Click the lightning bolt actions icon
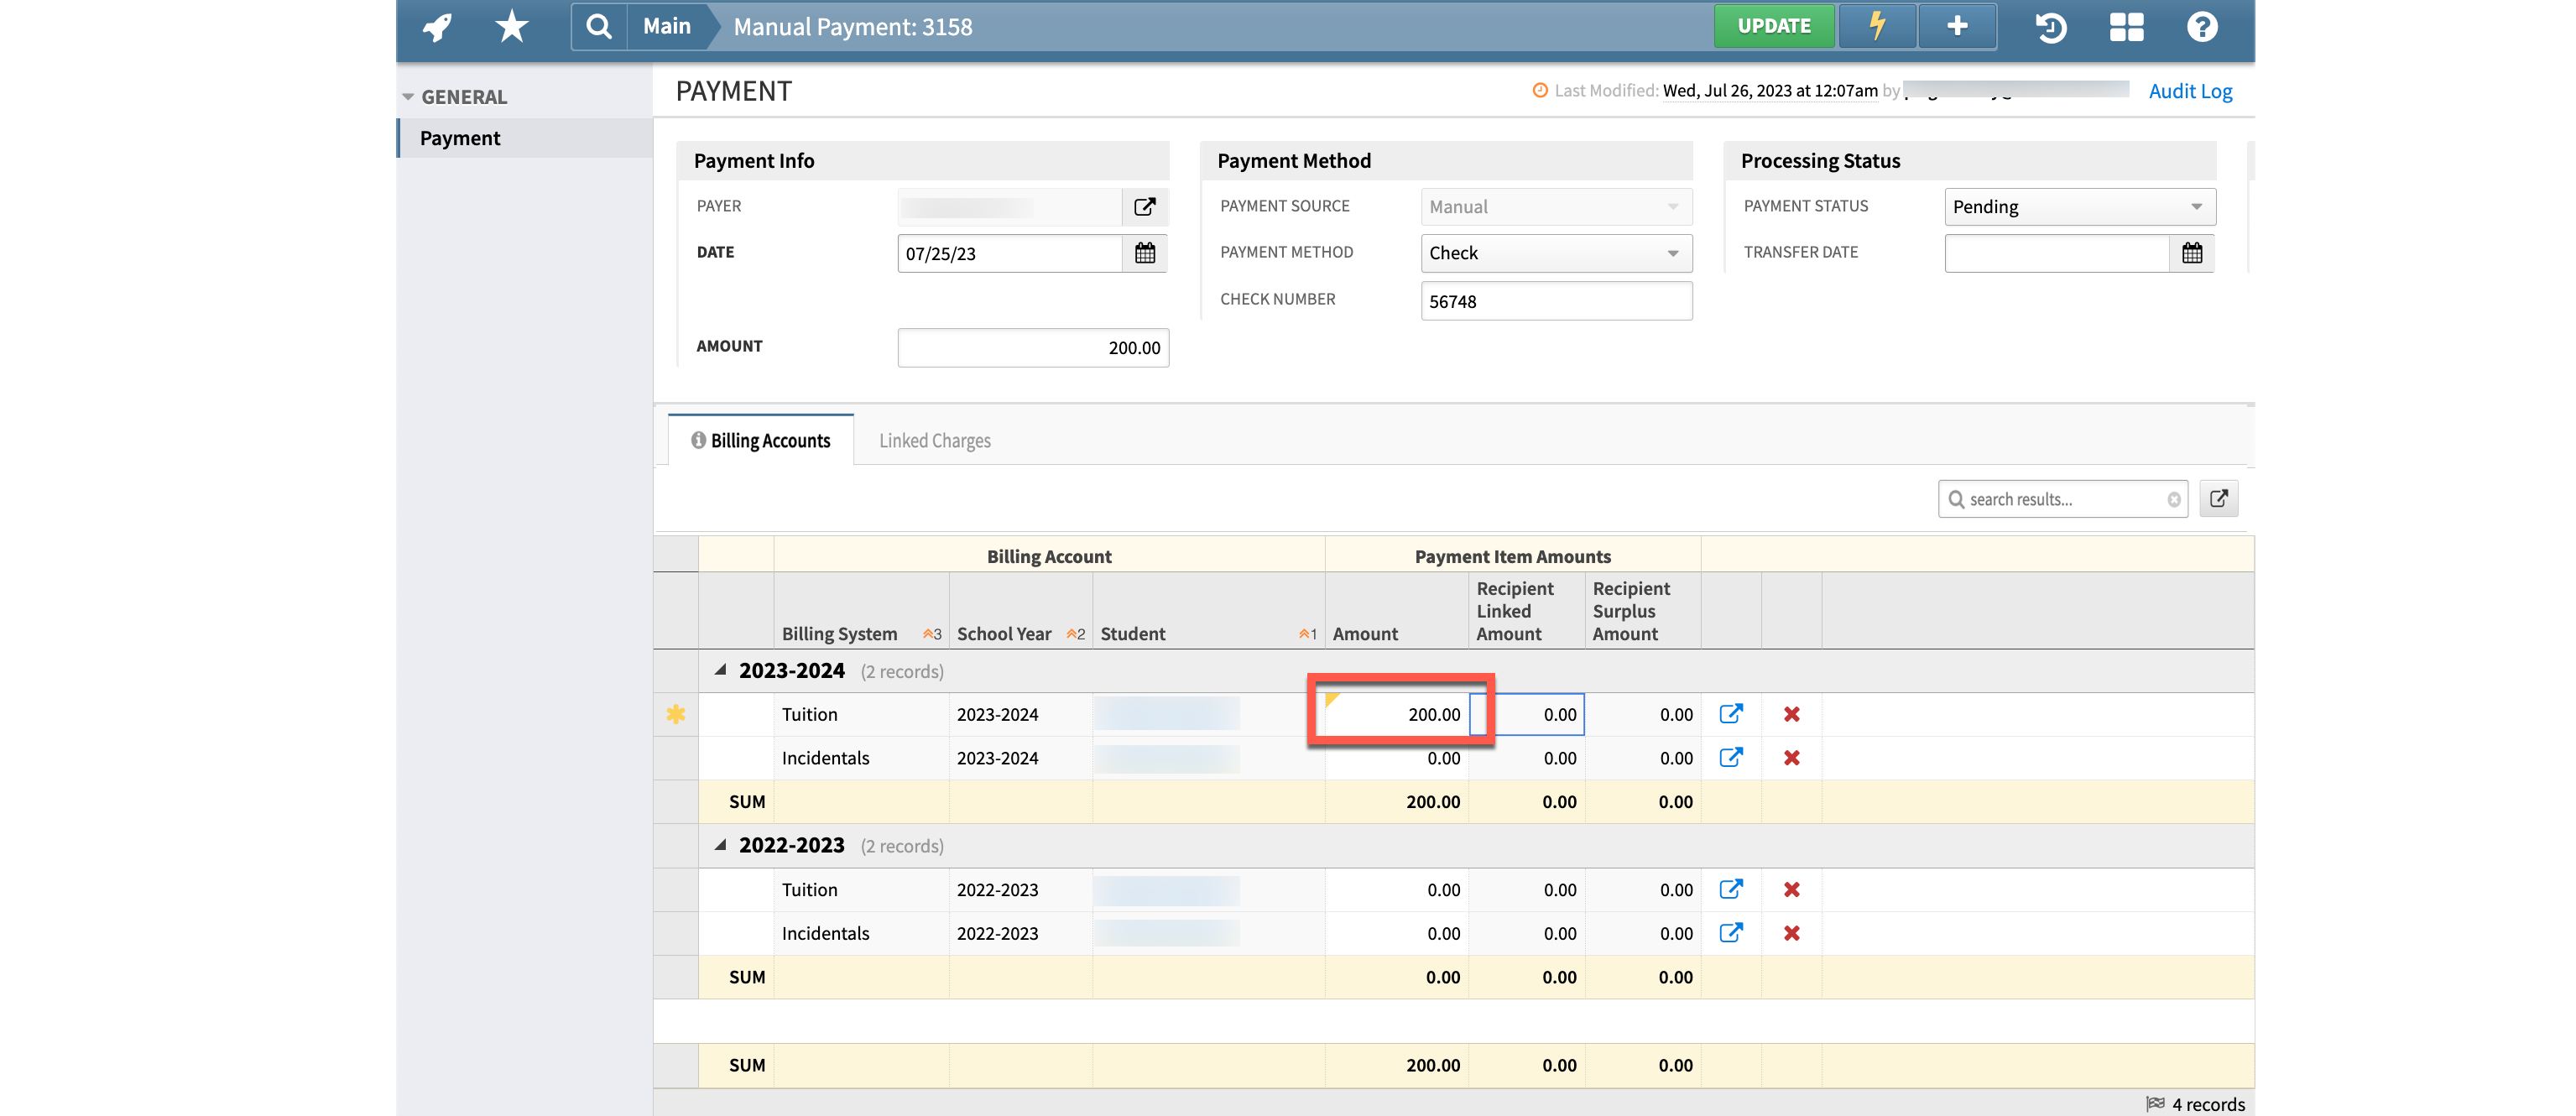This screenshot has height=1116, width=2576. (1877, 26)
